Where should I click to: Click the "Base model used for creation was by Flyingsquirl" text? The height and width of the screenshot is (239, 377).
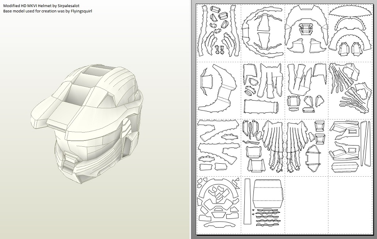(48, 11)
